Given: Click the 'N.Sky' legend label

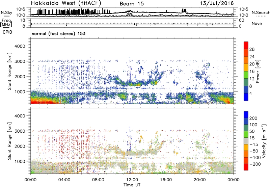Looking at the screenshot, I should click(6, 12).
